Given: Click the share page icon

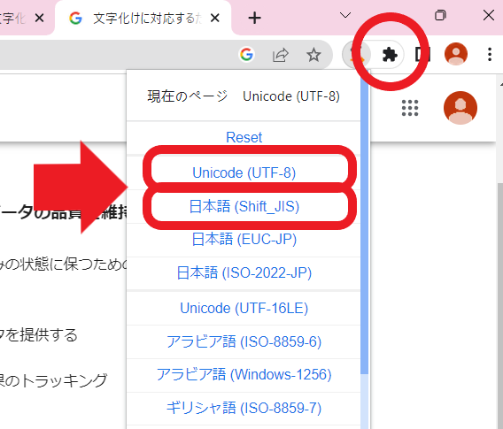Looking at the screenshot, I should click(281, 55).
